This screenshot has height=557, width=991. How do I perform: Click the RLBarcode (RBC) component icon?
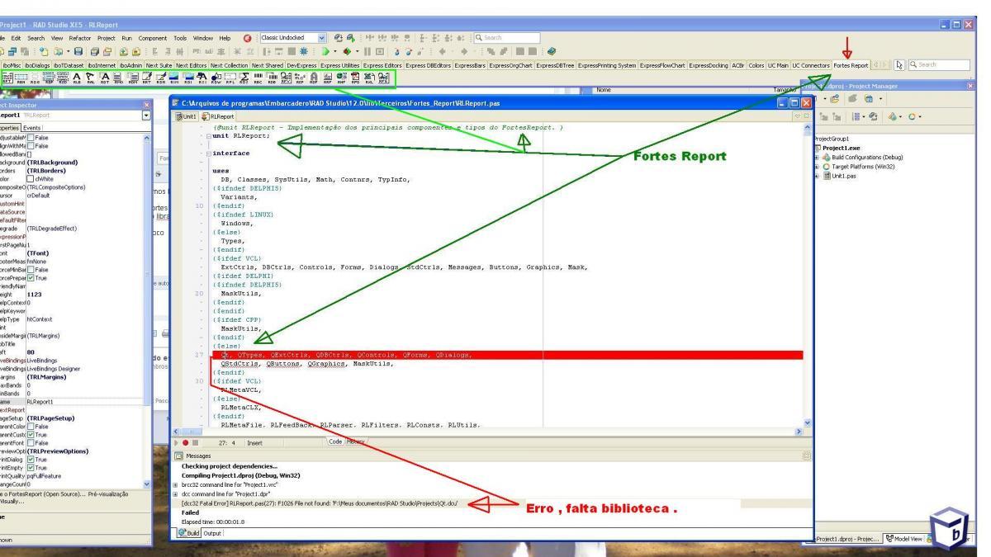click(x=258, y=78)
